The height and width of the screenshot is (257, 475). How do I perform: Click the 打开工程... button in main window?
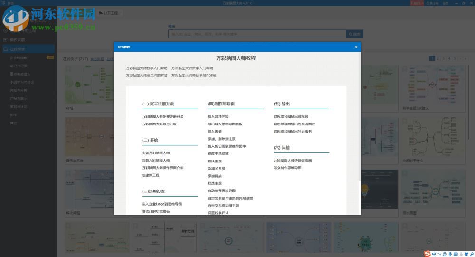(110, 13)
